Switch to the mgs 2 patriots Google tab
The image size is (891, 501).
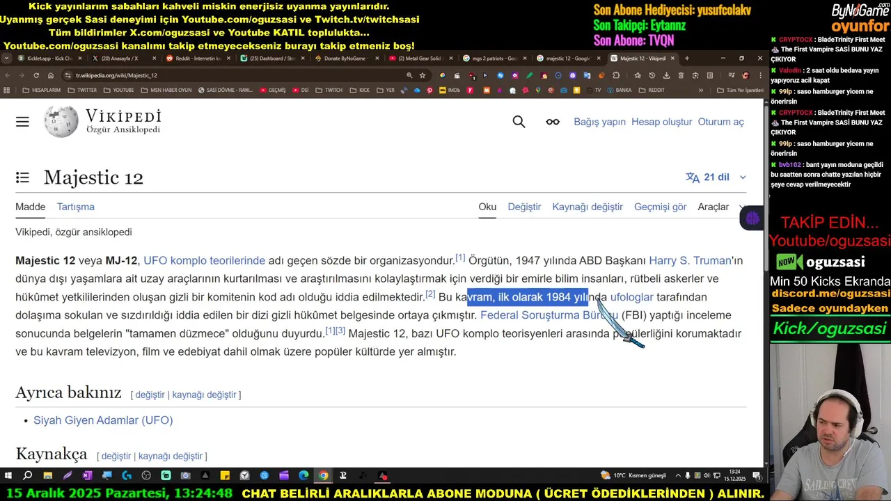pos(493,58)
